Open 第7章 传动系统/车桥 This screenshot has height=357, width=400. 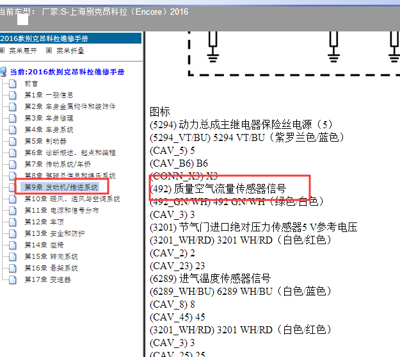pos(58,164)
